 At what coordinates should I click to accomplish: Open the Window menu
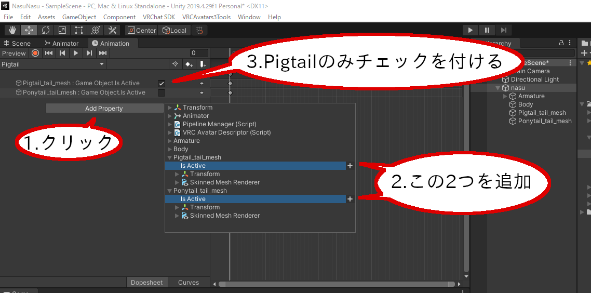tap(249, 17)
